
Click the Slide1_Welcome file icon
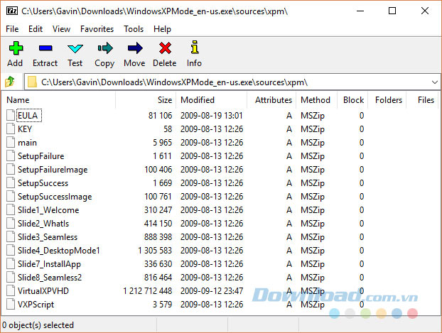pos(11,210)
